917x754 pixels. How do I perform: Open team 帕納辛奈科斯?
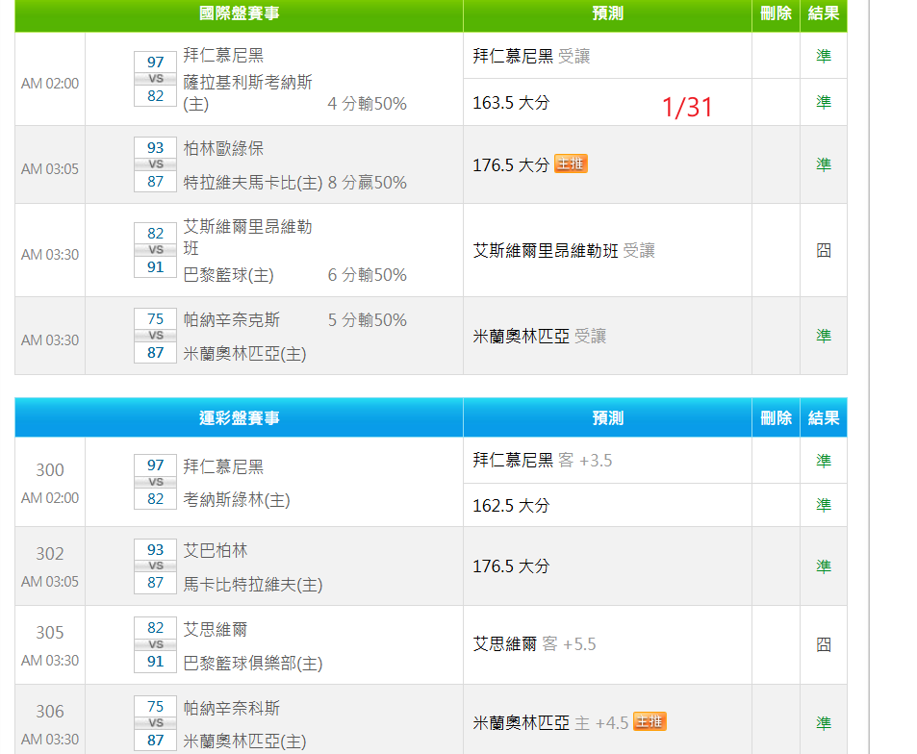tap(232, 709)
